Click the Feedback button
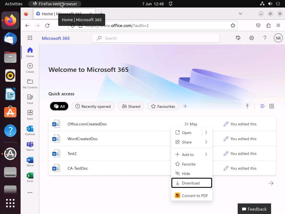Image resolution: width=285 pixels, height=214 pixels. pos(254,209)
